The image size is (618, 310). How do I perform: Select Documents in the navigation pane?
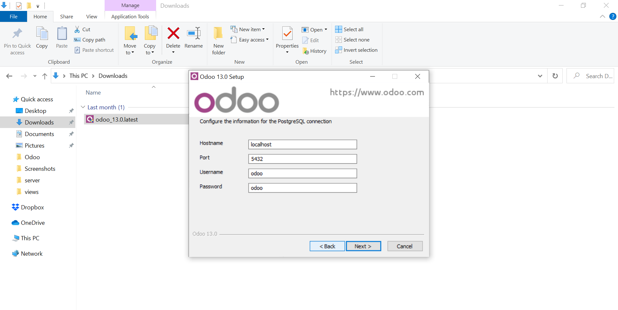click(39, 134)
